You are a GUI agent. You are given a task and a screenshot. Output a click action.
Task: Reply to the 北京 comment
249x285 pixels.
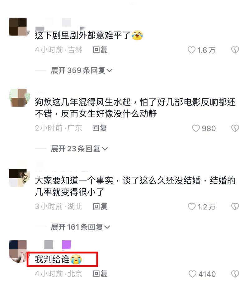point(100,274)
